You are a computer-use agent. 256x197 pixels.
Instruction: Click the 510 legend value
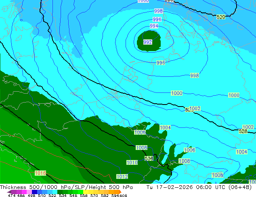pos(42,195)
